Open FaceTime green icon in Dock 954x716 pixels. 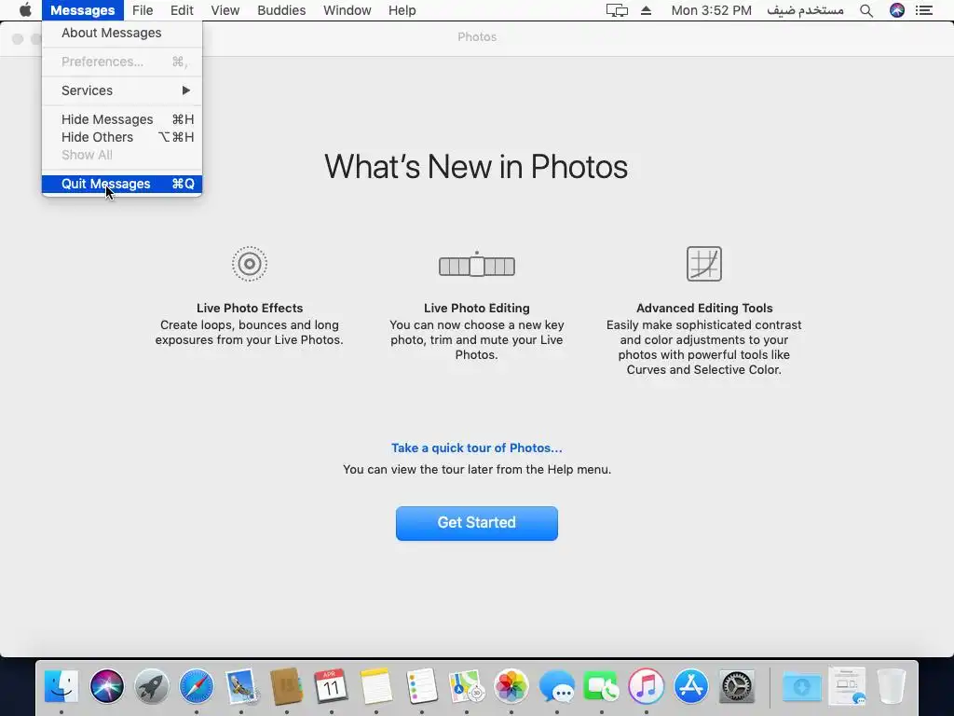coord(601,686)
